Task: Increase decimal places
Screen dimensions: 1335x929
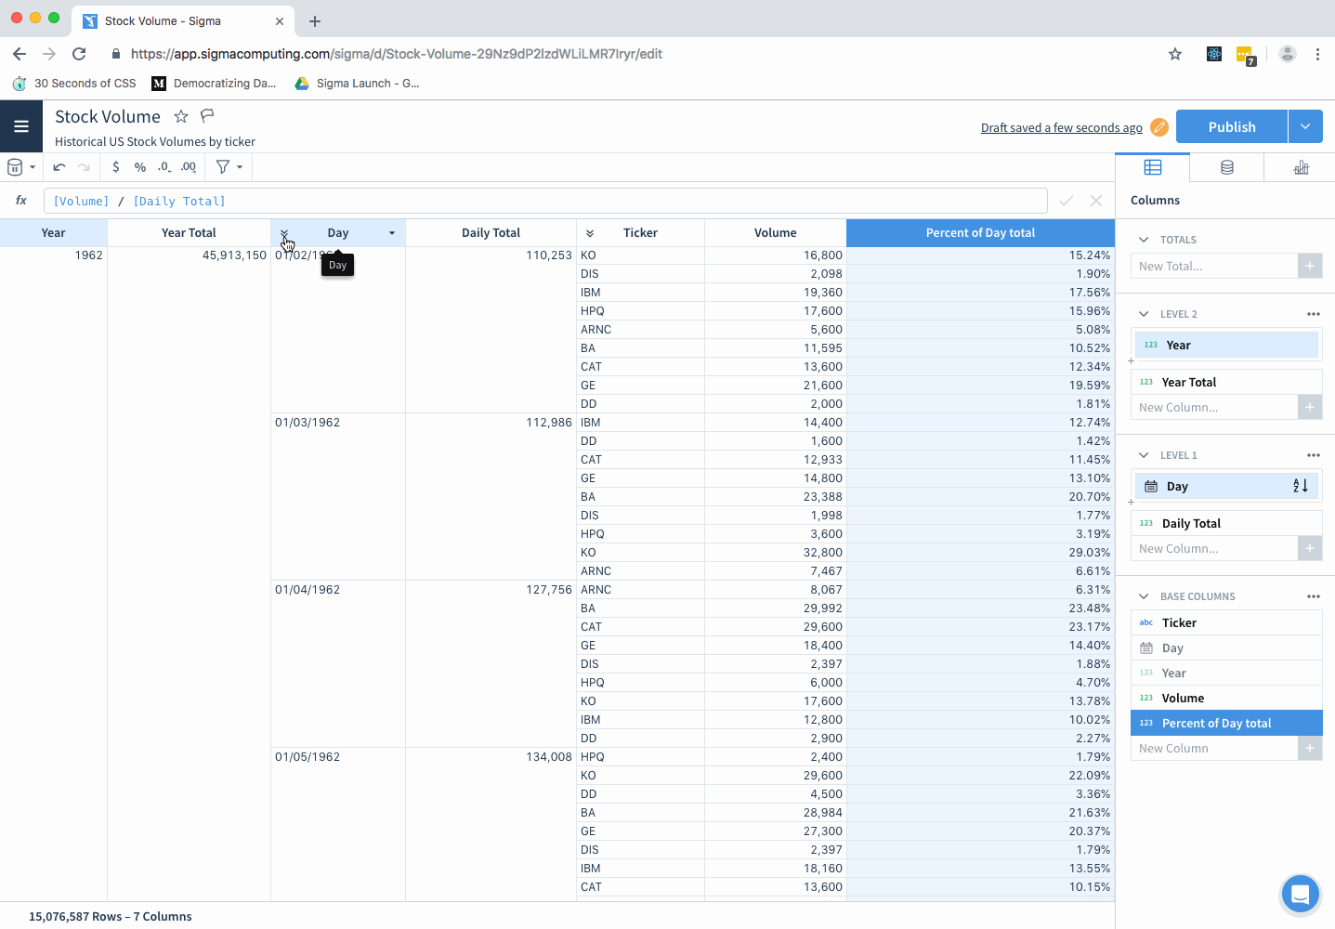Action: click(x=189, y=167)
